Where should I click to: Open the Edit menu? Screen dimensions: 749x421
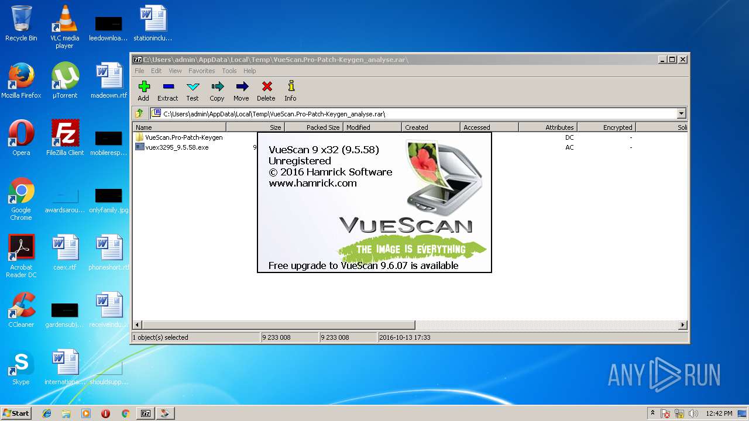point(156,71)
